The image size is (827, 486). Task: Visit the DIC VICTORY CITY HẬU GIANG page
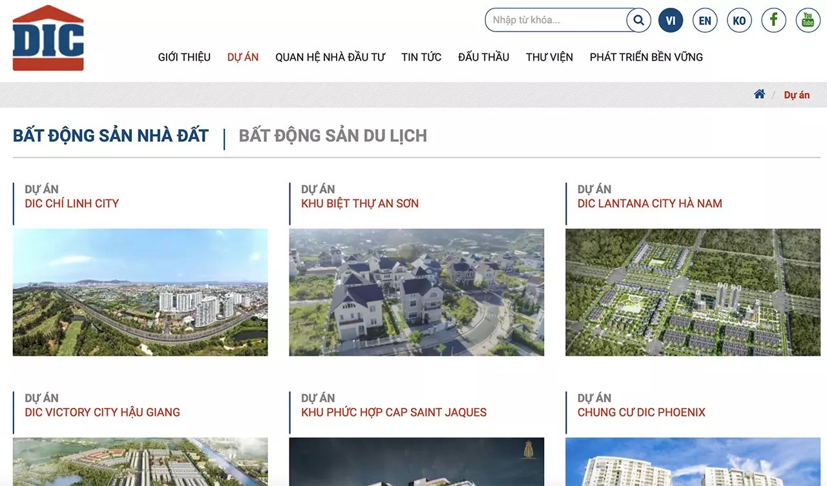click(x=101, y=412)
